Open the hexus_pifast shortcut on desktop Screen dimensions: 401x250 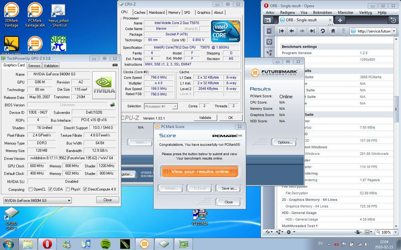click(x=58, y=14)
